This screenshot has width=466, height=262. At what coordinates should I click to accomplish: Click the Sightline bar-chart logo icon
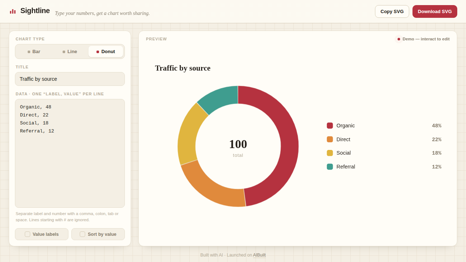[13, 11]
